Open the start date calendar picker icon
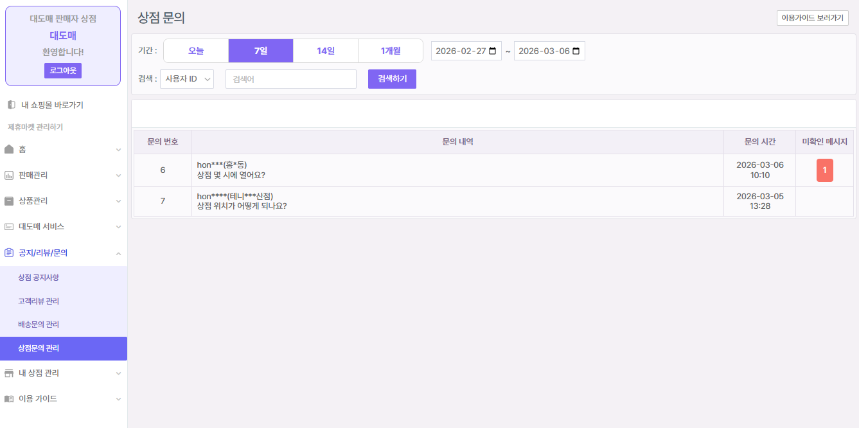 click(493, 51)
